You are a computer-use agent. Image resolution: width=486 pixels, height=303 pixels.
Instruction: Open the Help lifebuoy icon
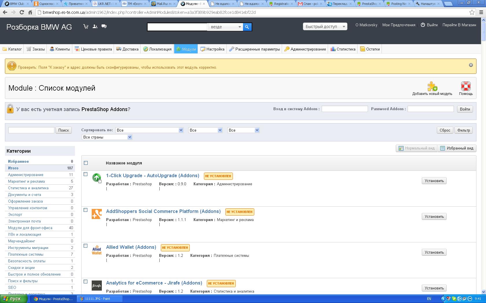466,86
